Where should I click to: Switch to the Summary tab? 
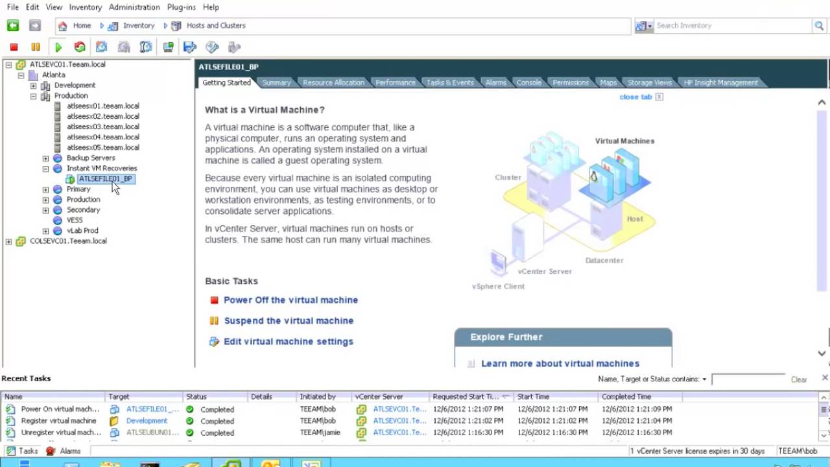(276, 83)
